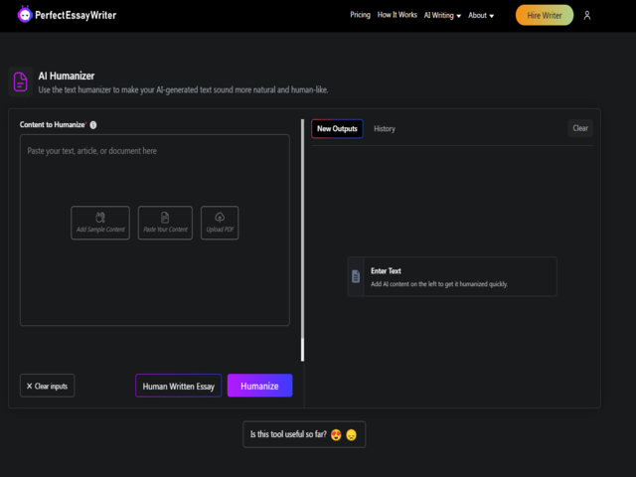Click the Enter Text document icon
The width and height of the screenshot is (636, 477).
(x=356, y=277)
